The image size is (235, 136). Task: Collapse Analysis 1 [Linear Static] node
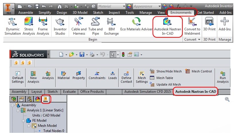pyautogui.click(x=18, y=111)
